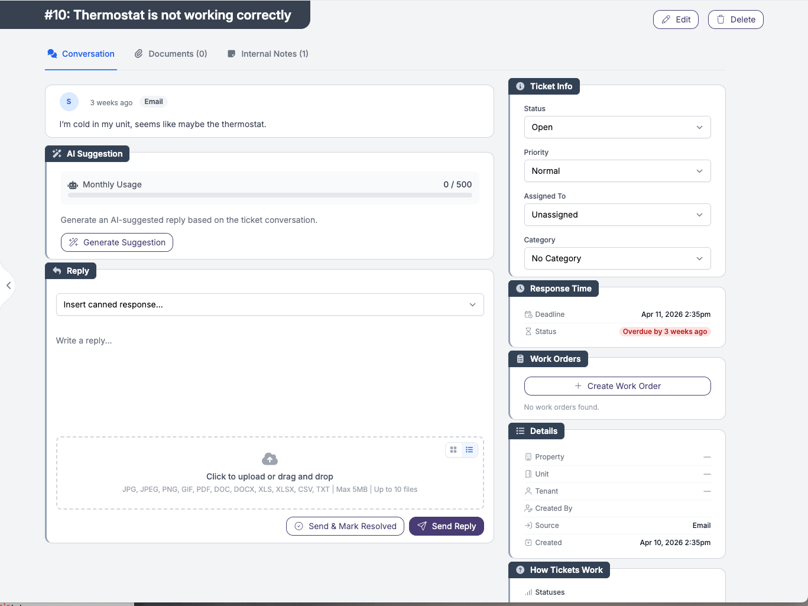This screenshot has width=808, height=606.
Task: Click Create Work Order button
Action: pyautogui.click(x=617, y=386)
